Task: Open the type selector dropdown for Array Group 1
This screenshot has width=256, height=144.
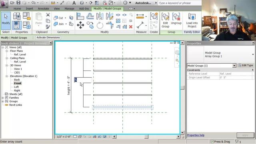Action: point(253,54)
